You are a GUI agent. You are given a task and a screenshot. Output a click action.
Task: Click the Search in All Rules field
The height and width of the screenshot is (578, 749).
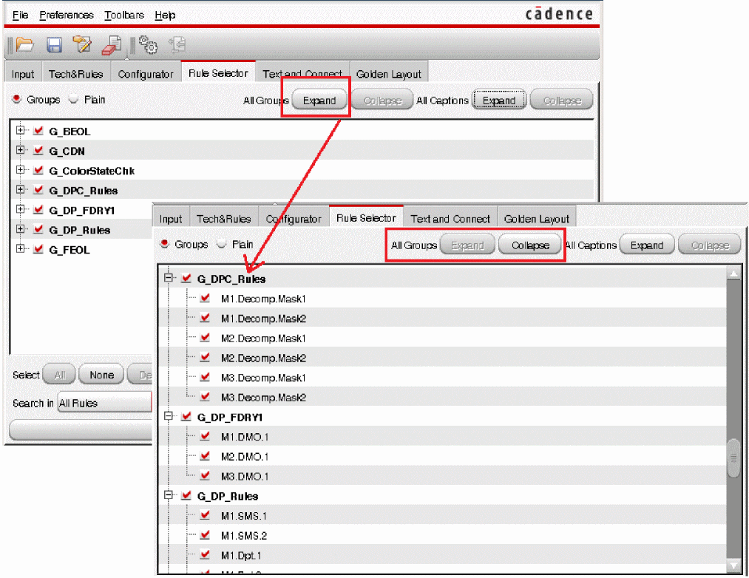pos(104,403)
